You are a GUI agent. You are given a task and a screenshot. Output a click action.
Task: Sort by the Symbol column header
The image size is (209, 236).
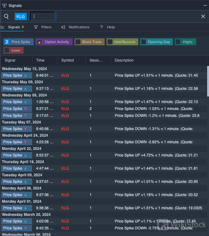[x=68, y=60]
